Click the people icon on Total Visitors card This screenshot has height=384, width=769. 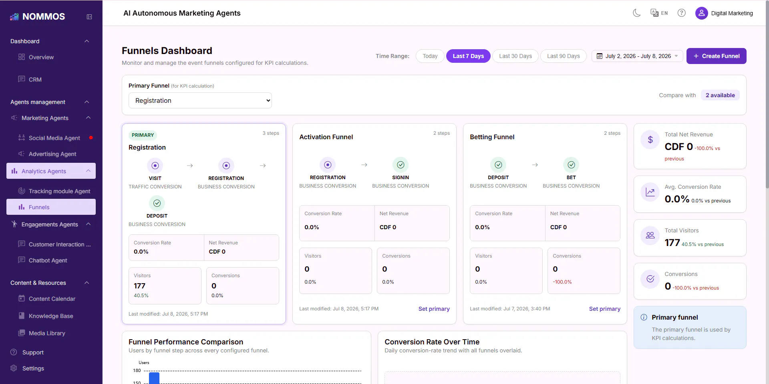(650, 236)
